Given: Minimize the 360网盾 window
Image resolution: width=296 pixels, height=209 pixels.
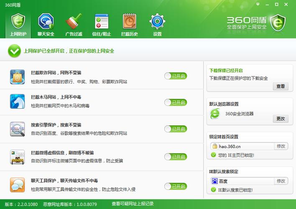Looking at the screenshot, I should (x=267, y=4).
